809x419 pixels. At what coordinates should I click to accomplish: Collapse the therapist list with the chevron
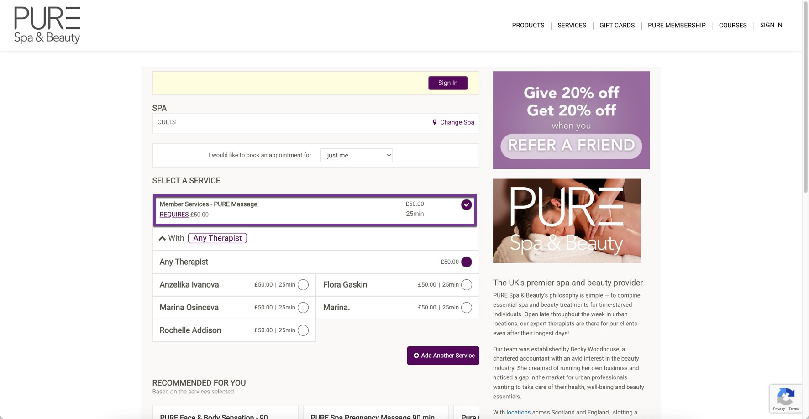[x=162, y=238]
